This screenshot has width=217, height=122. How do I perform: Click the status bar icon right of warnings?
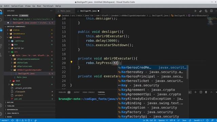pos(36,120)
